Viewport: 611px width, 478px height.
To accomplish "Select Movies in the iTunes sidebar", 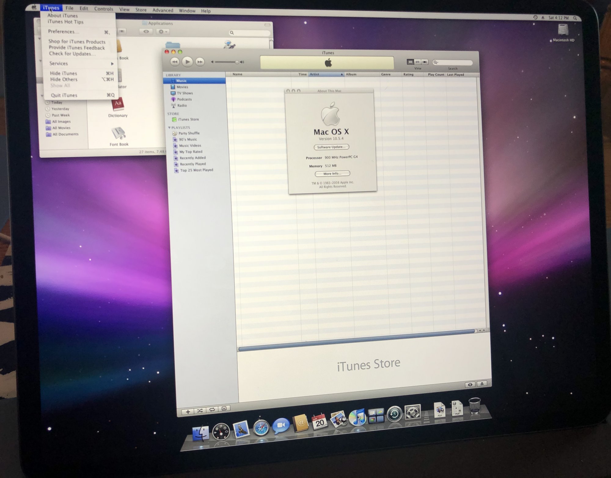I will pos(182,87).
